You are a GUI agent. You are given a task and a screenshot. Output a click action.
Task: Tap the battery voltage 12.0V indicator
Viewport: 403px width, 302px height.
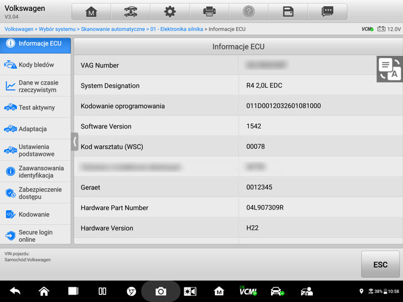coord(389,29)
